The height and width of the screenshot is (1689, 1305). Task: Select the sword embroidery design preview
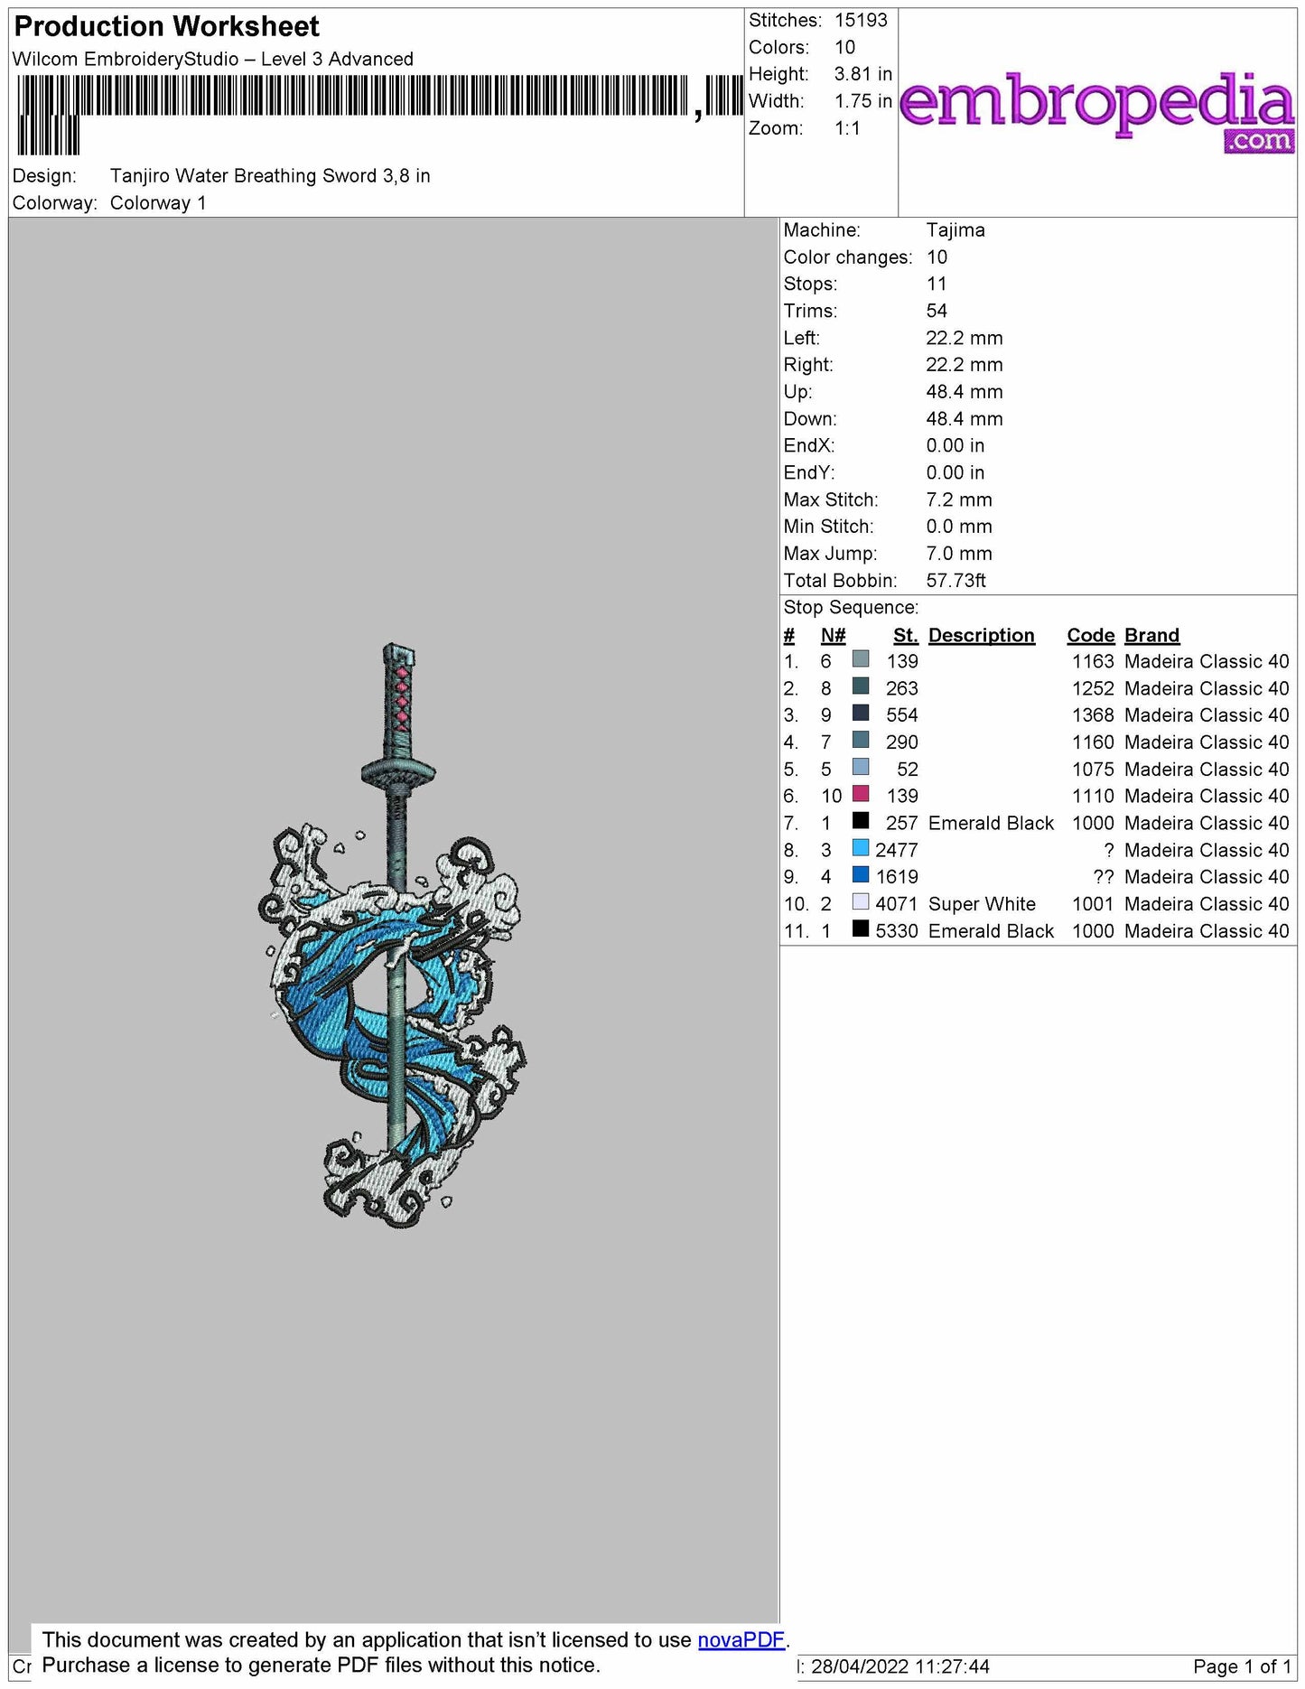pyautogui.click(x=391, y=935)
